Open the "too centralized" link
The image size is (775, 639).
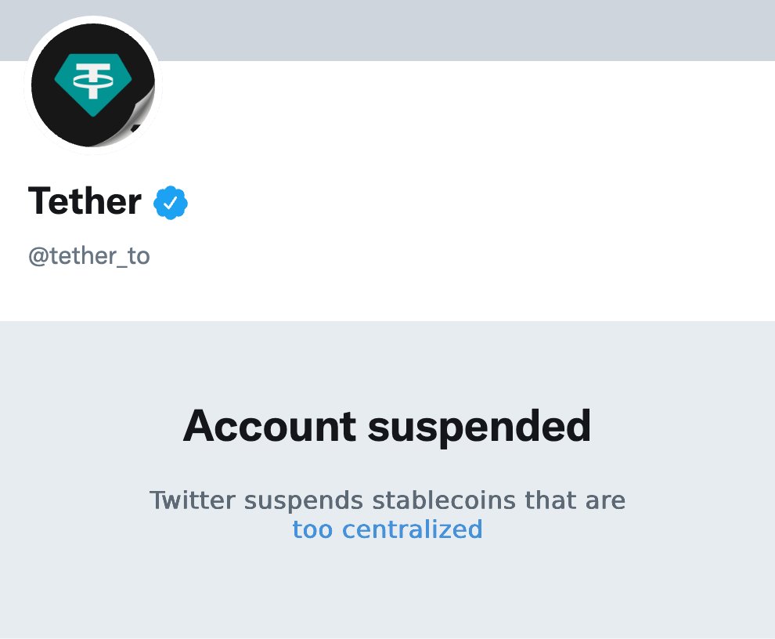point(387,529)
